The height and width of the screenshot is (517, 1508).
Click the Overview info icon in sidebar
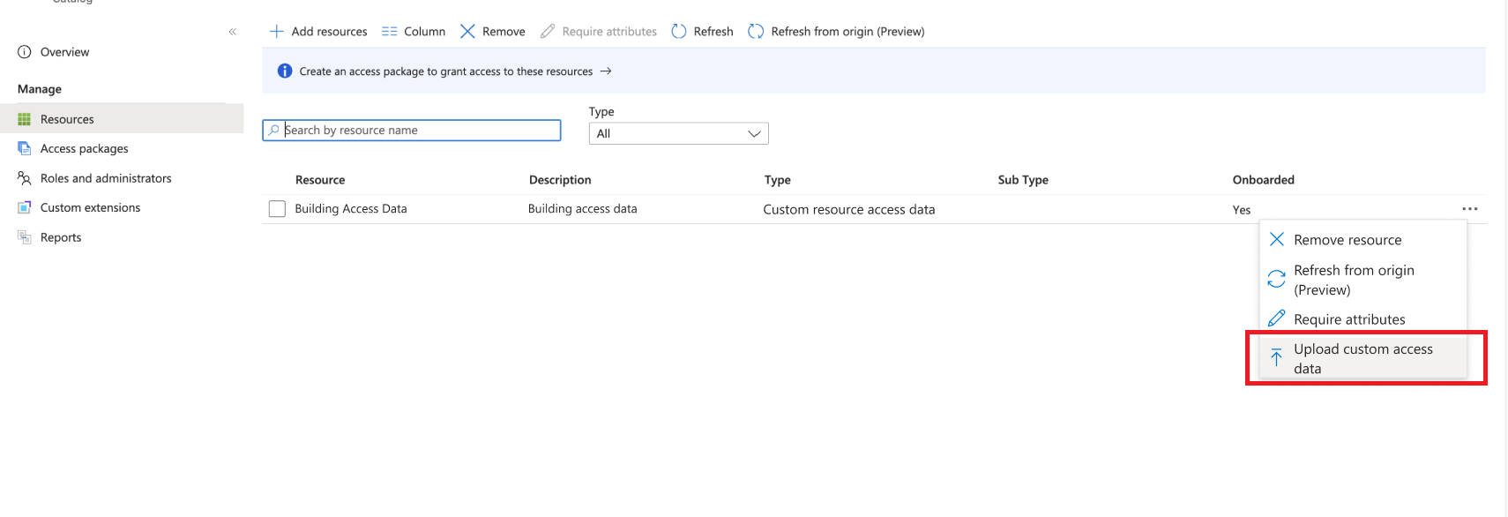click(25, 52)
